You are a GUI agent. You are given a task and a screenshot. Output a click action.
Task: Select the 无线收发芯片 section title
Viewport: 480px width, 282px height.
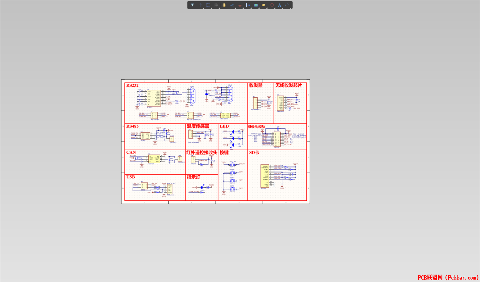click(289, 85)
